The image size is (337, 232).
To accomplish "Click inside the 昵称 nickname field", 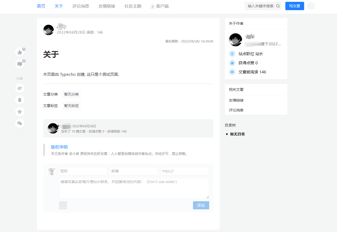I will click(x=83, y=171).
